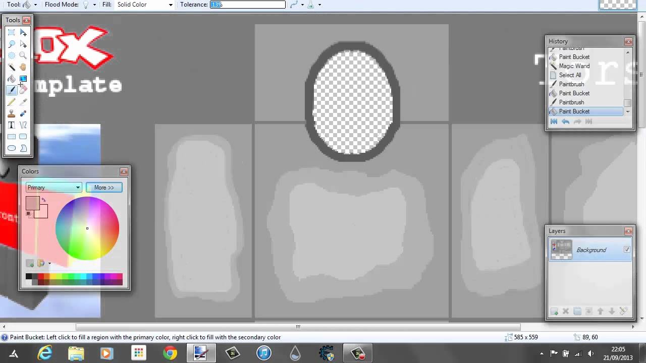
Task: Open Layer Properties icon in Layers panel
Action: coord(623,312)
